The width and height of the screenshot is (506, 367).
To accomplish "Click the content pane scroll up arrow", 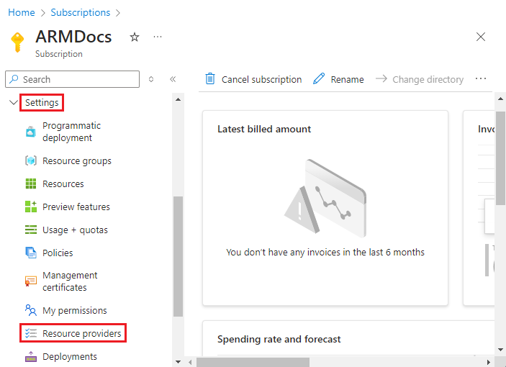I will pyautogui.click(x=500, y=99).
